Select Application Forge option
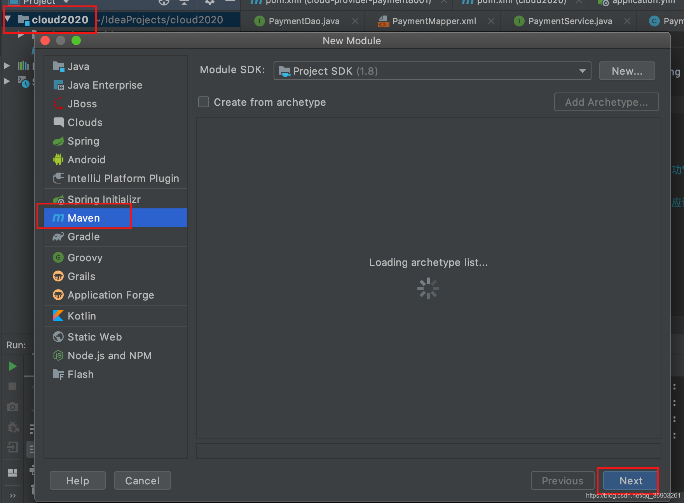684x503 pixels. (x=116, y=295)
